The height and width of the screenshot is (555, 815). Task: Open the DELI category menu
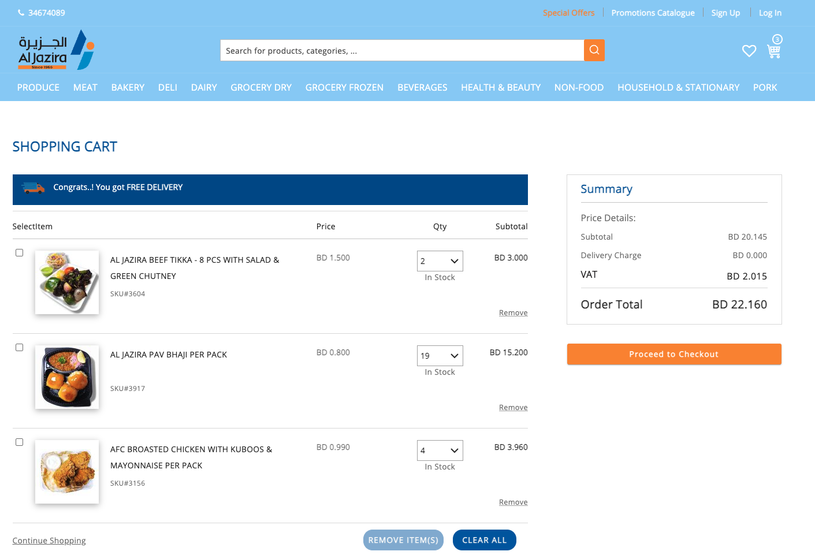(168, 87)
